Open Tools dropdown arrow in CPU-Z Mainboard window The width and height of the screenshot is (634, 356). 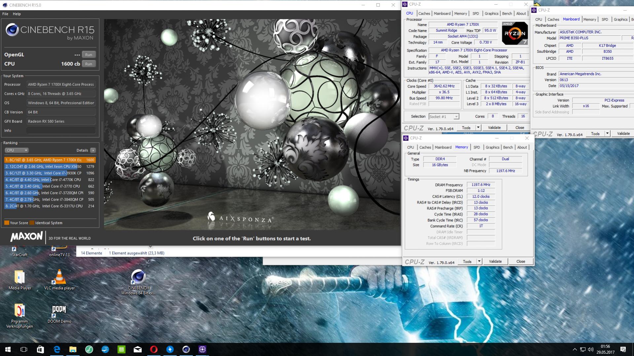pyautogui.click(x=607, y=134)
